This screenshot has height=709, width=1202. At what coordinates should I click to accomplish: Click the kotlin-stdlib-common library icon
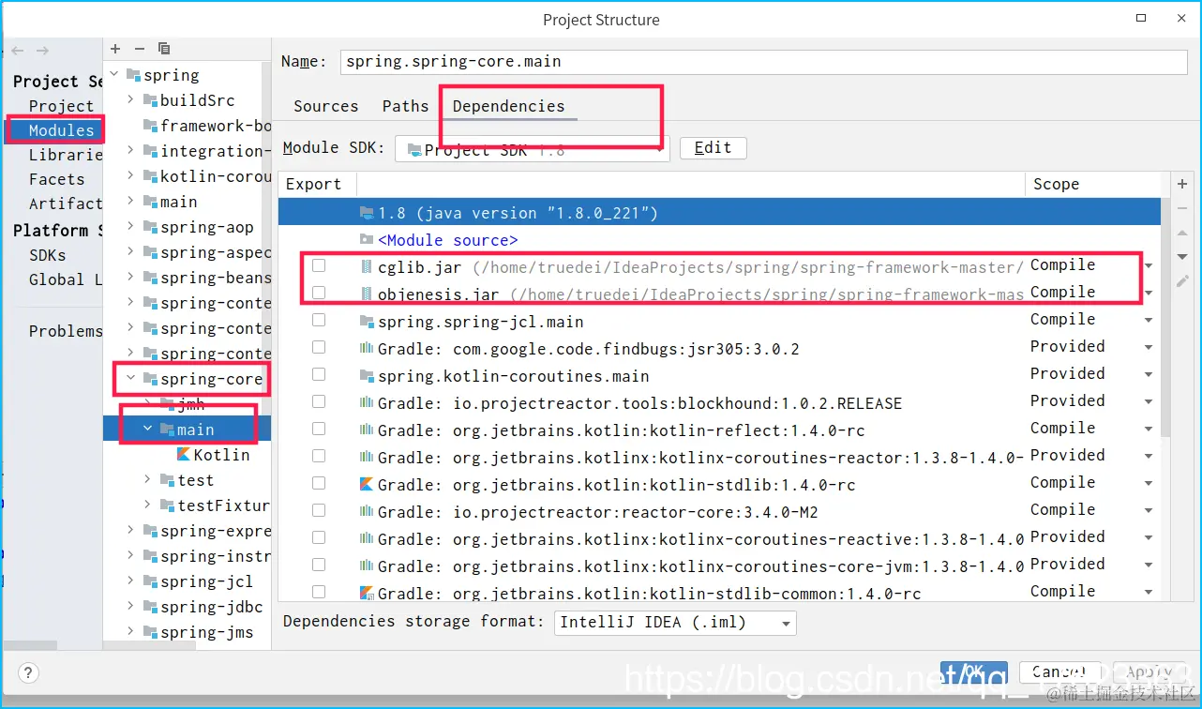pyautogui.click(x=367, y=594)
